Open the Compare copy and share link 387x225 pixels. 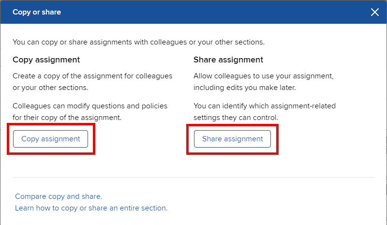[x=59, y=196]
